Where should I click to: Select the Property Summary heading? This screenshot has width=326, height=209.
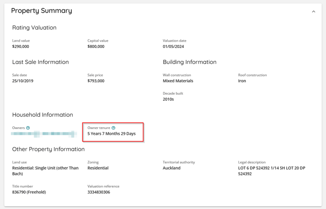(42, 10)
